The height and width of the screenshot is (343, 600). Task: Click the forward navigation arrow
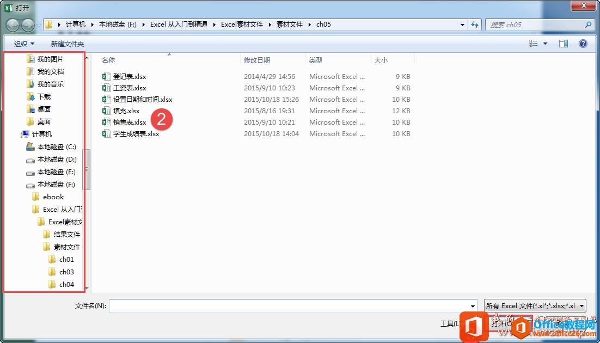(28, 25)
